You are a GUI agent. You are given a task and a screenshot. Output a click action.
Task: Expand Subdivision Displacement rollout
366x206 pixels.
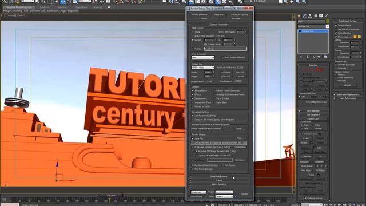[x=348, y=94]
